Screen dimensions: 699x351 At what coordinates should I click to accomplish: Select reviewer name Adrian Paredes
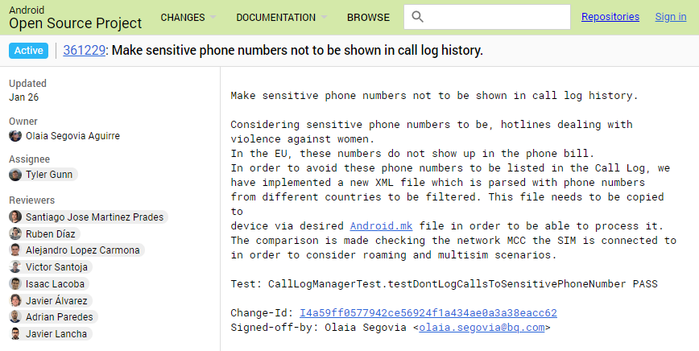coord(60,317)
